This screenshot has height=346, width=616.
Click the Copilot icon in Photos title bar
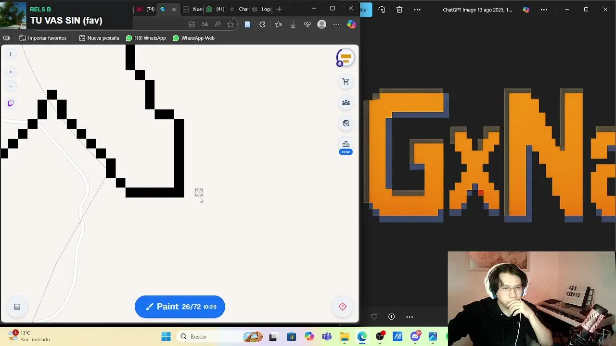(526, 10)
